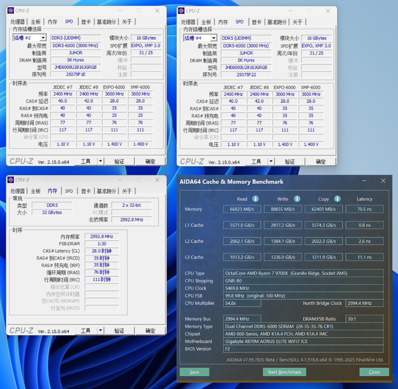Click L3 Cache latency 11.1 ns
Viewport: 398px width, 389px height.
click(364, 257)
